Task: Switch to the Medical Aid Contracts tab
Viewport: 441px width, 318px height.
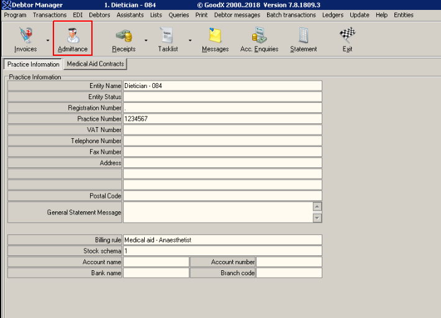Action: [x=95, y=64]
